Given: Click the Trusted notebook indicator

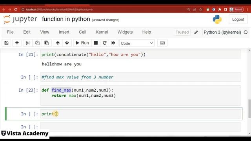Looking at the screenshot, I should [x=182, y=32].
